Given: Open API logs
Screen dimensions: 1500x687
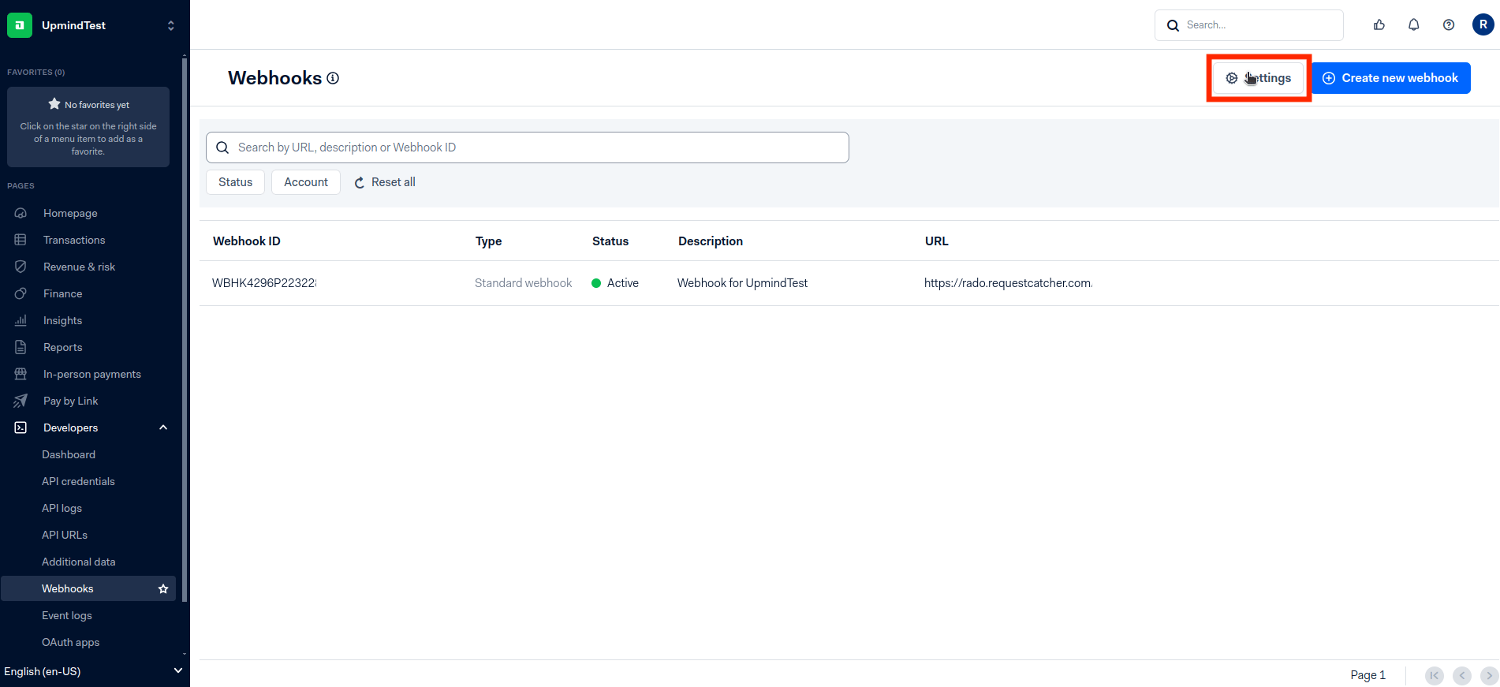Looking at the screenshot, I should tap(62, 508).
